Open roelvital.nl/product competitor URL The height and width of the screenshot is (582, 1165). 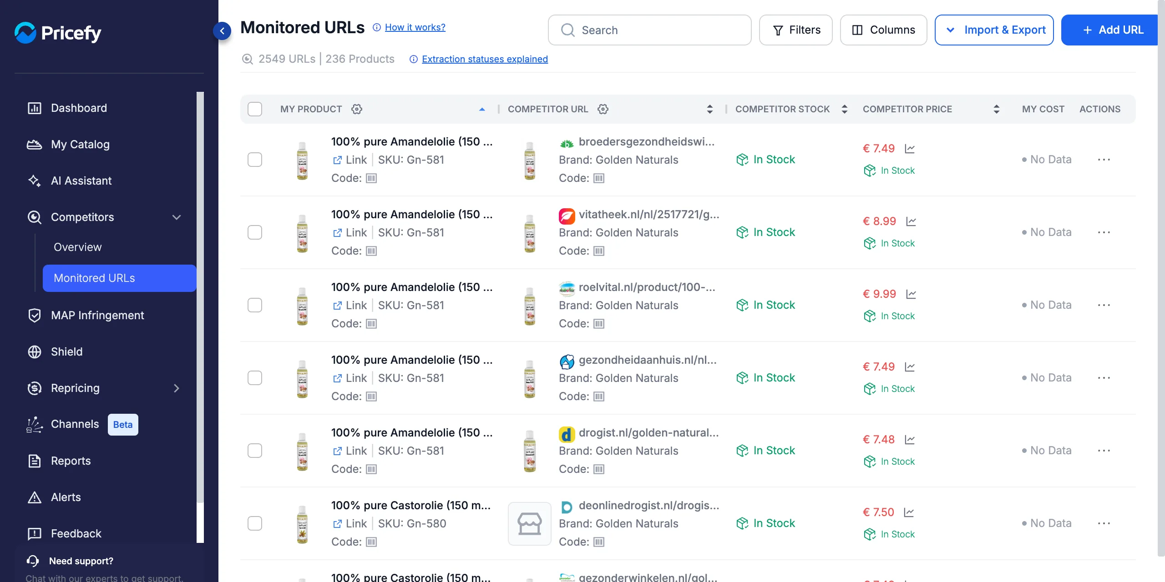[647, 287]
